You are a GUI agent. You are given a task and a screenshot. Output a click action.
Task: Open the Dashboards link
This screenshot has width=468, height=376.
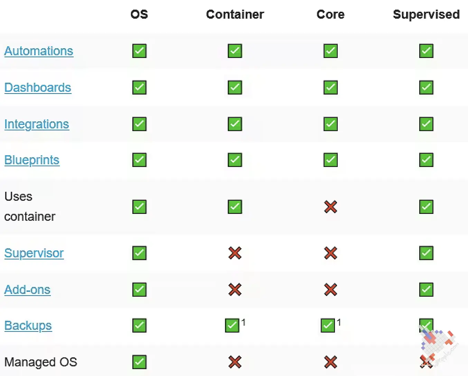click(38, 88)
